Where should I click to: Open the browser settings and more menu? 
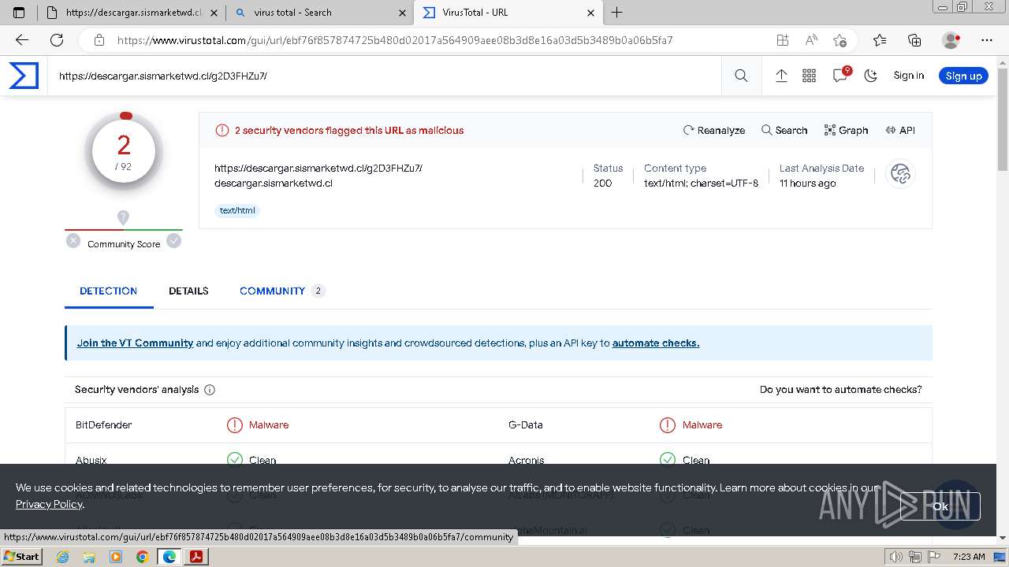point(987,40)
